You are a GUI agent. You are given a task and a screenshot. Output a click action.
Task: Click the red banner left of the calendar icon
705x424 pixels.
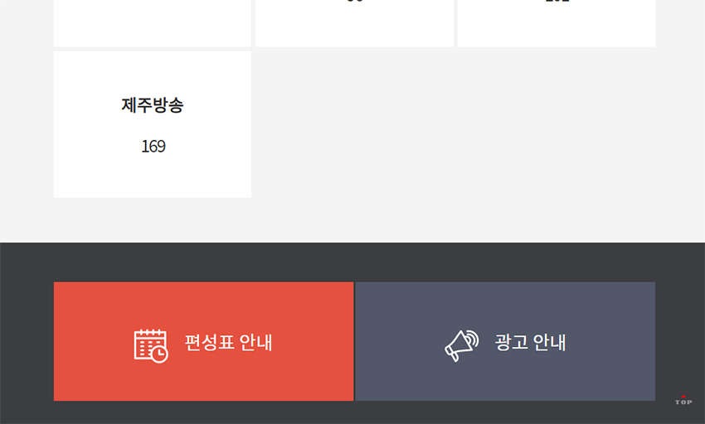pos(94,341)
